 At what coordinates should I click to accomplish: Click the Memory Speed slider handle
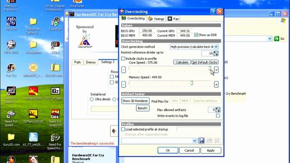192,83
